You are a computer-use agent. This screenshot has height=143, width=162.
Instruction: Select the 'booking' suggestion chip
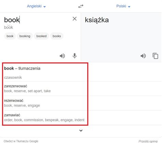pyautogui.click(x=25, y=36)
